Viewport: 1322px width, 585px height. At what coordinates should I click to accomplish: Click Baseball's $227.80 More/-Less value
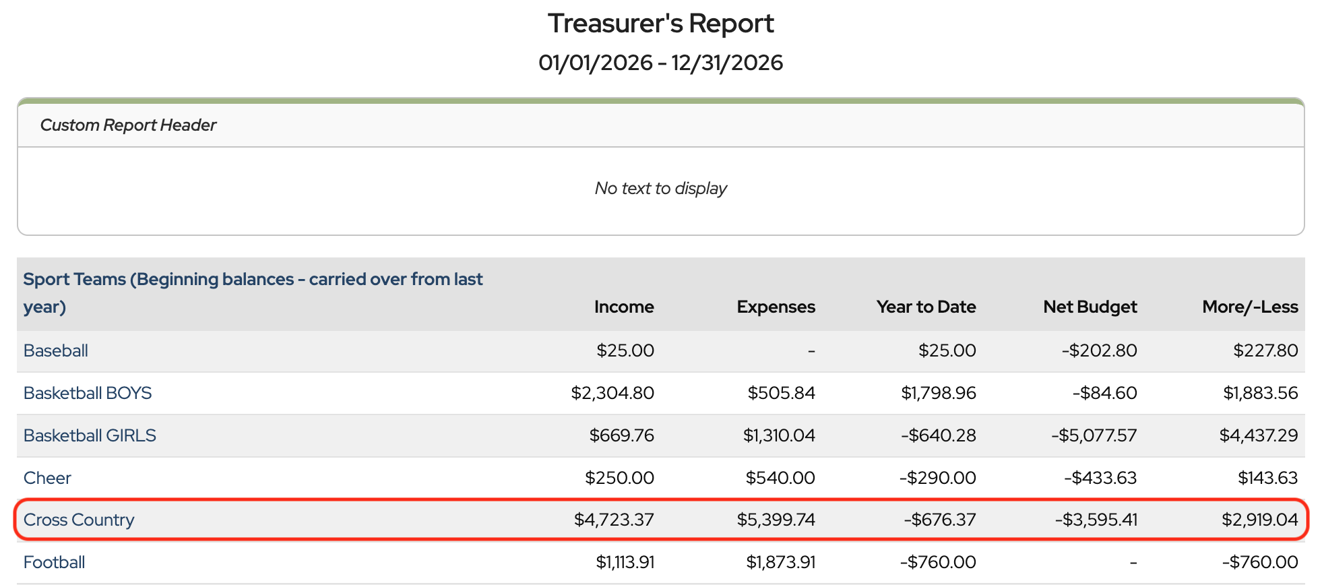pos(1265,350)
